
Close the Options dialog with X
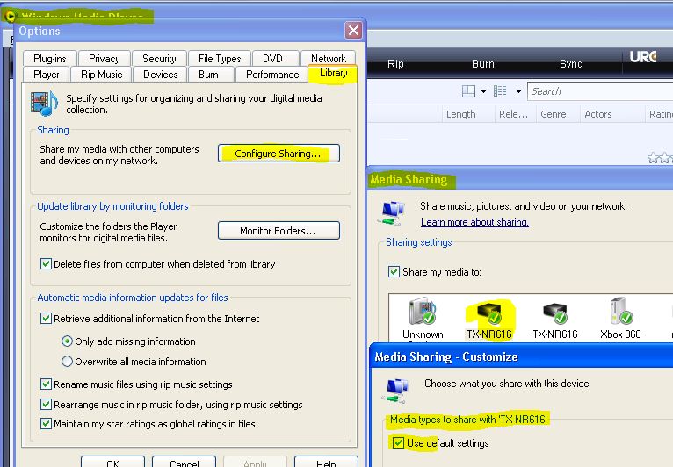point(353,30)
